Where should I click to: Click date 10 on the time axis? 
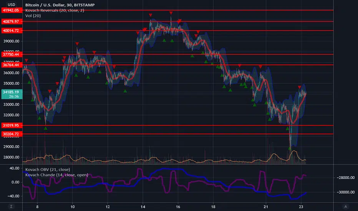[72, 207]
